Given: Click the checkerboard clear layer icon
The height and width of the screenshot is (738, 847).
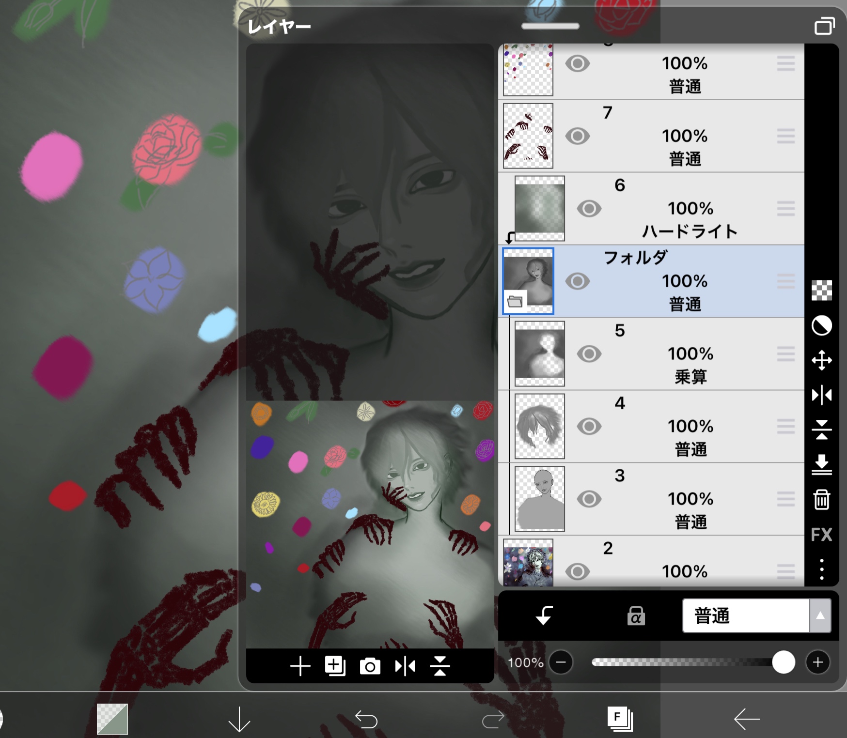Looking at the screenshot, I should pyautogui.click(x=821, y=290).
